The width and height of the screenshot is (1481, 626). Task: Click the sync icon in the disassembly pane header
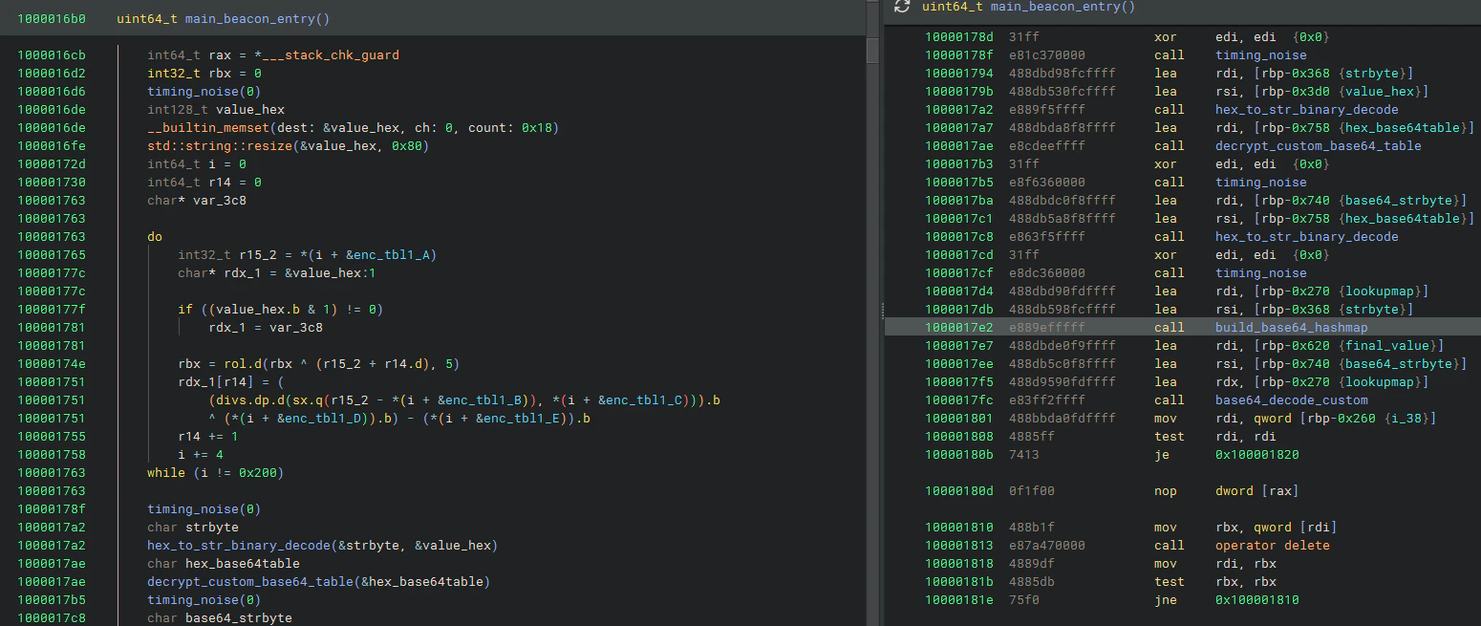(x=901, y=7)
